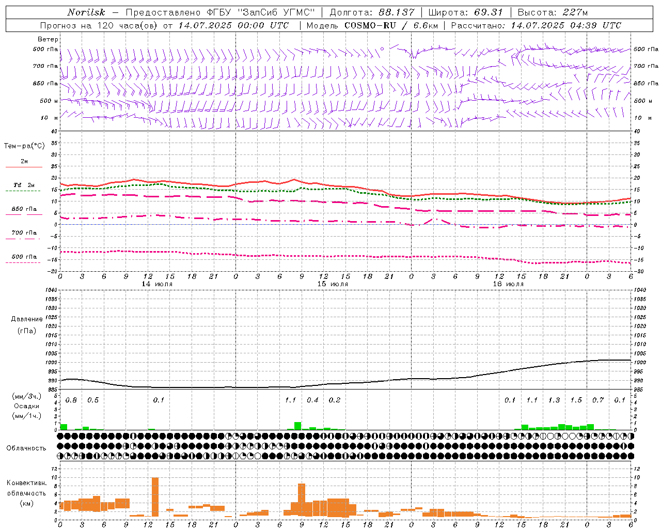The width and height of the screenshot is (661, 529).
Task: Click the "Td 2м" dew point legend entry
Action: click(x=24, y=185)
